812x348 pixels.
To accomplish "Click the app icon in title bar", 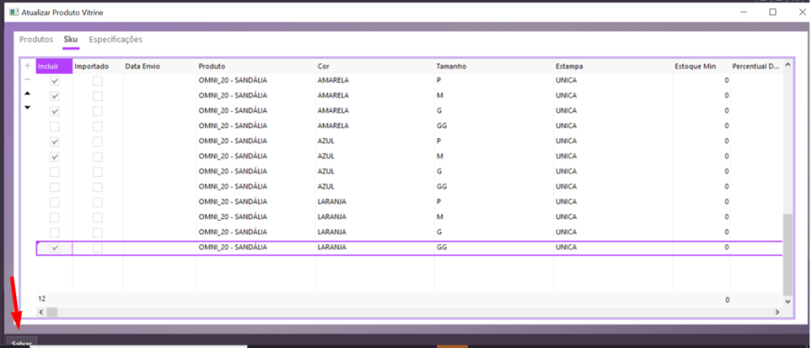I will (14, 12).
